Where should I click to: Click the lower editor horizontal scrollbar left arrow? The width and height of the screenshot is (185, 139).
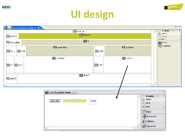[46, 128]
